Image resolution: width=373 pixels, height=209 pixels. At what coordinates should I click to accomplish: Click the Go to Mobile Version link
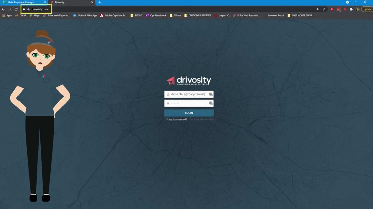tap(201, 119)
